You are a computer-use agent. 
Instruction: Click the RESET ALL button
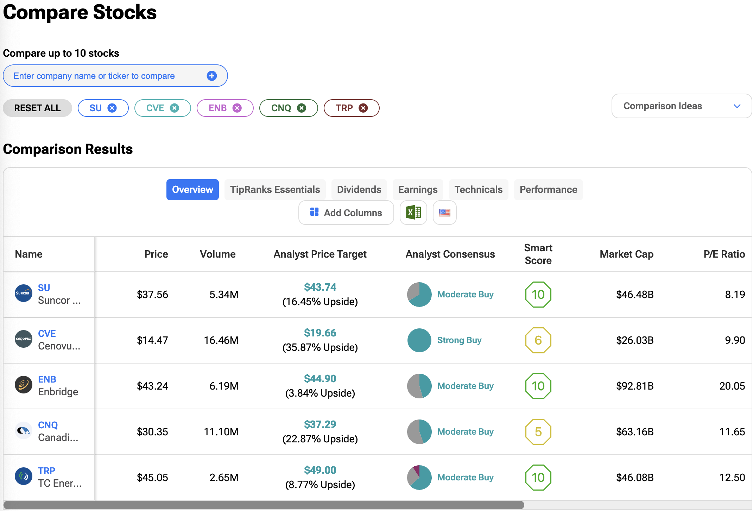point(37,108)
